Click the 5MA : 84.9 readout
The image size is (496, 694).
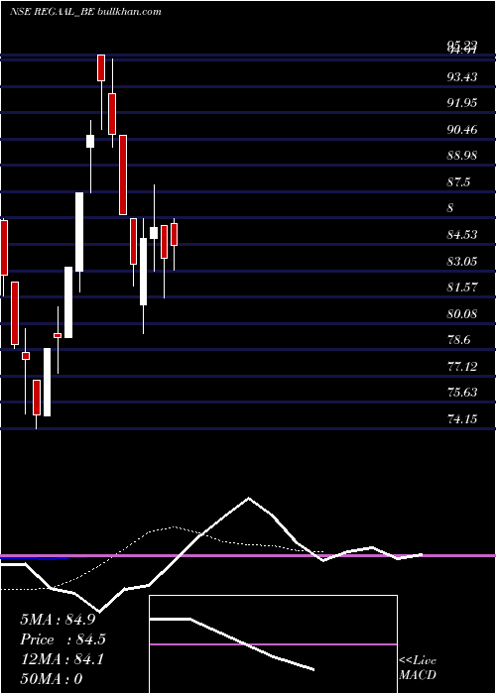pyautogui.click(x=58, y=620)
